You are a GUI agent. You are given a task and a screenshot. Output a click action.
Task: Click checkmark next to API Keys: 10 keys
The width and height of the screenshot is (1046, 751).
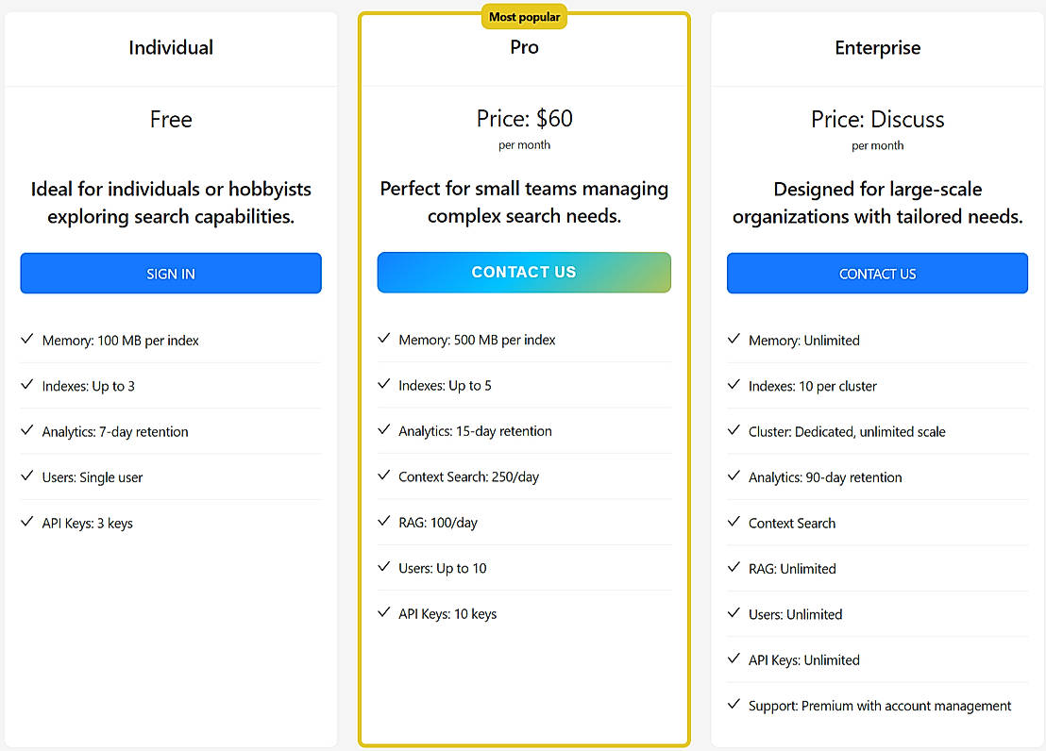pos(383,613)
